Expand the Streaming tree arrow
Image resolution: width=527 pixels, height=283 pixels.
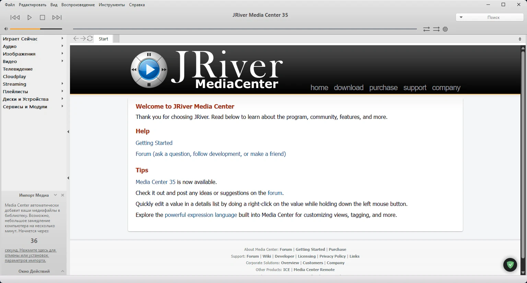tap(62, 84)
